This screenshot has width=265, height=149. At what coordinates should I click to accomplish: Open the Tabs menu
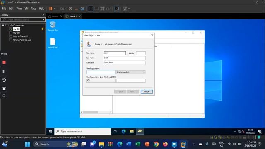pyautogui.click(x=34, y=8)
